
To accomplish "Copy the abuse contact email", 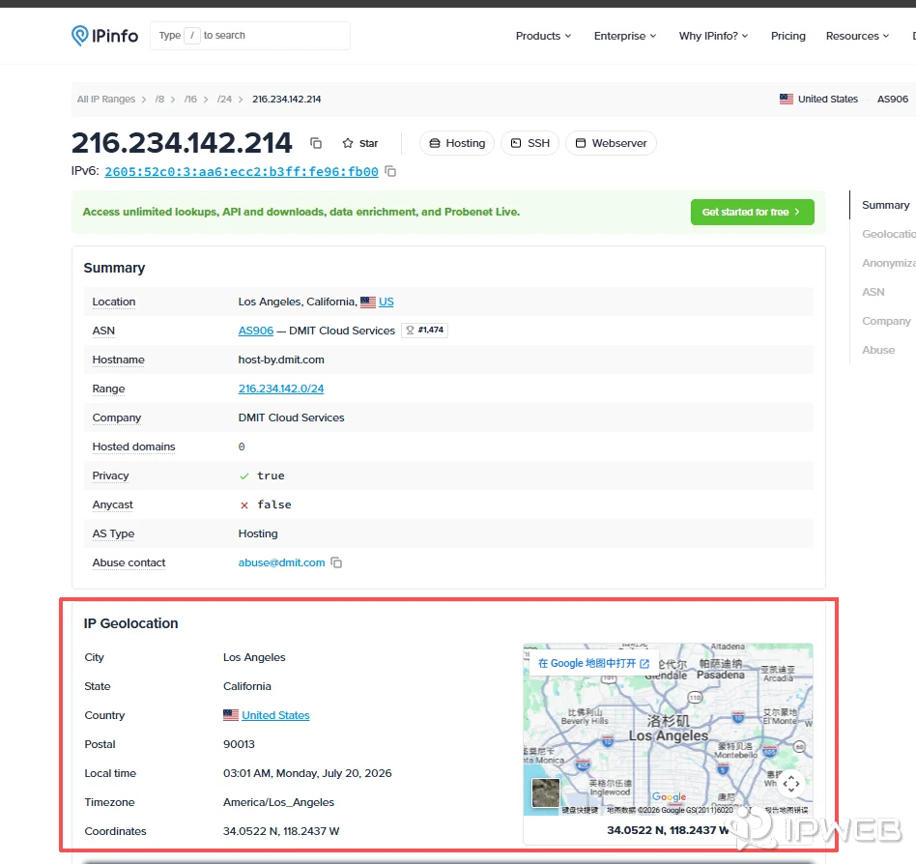I will [336, 562].
